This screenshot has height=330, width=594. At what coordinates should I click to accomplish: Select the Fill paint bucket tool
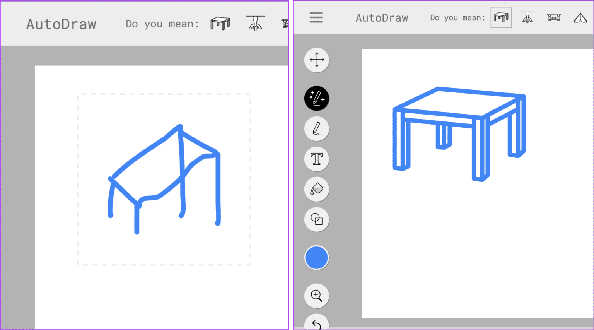[316, 189]
